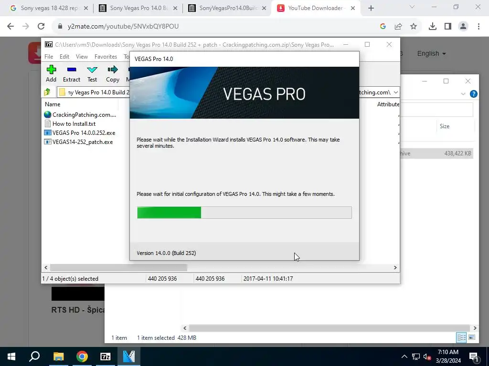Click the Copy icon in 7-Zip toolbar
This screenshot has height=366, width=489.
113,73
